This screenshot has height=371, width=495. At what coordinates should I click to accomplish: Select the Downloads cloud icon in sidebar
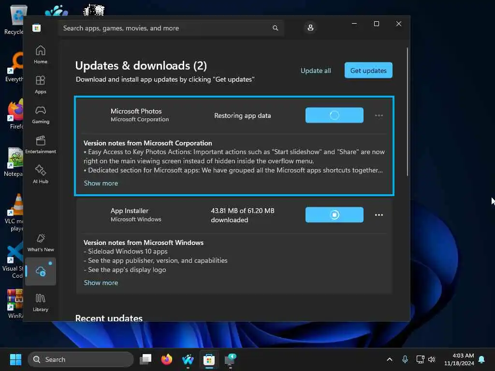(x=41, y=271)
